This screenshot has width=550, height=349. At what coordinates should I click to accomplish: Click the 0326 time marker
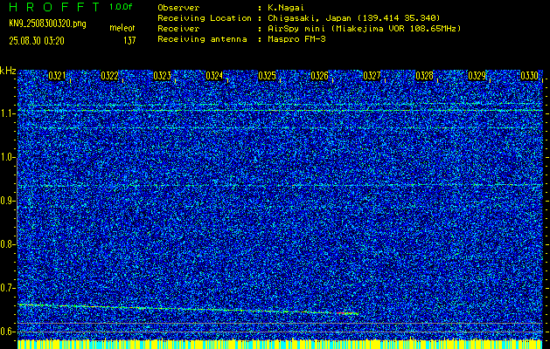click(319, 76)
